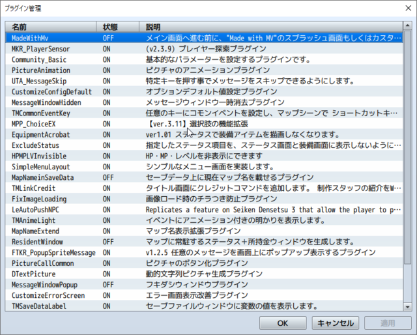This screenshot has width=417, height=335.
Task: Select the MessageWindowHidden plugin
Action: [x=204, y=102]
